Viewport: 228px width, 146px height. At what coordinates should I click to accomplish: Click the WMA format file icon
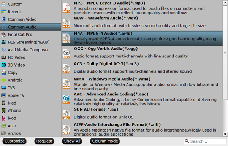pos(66,84)
